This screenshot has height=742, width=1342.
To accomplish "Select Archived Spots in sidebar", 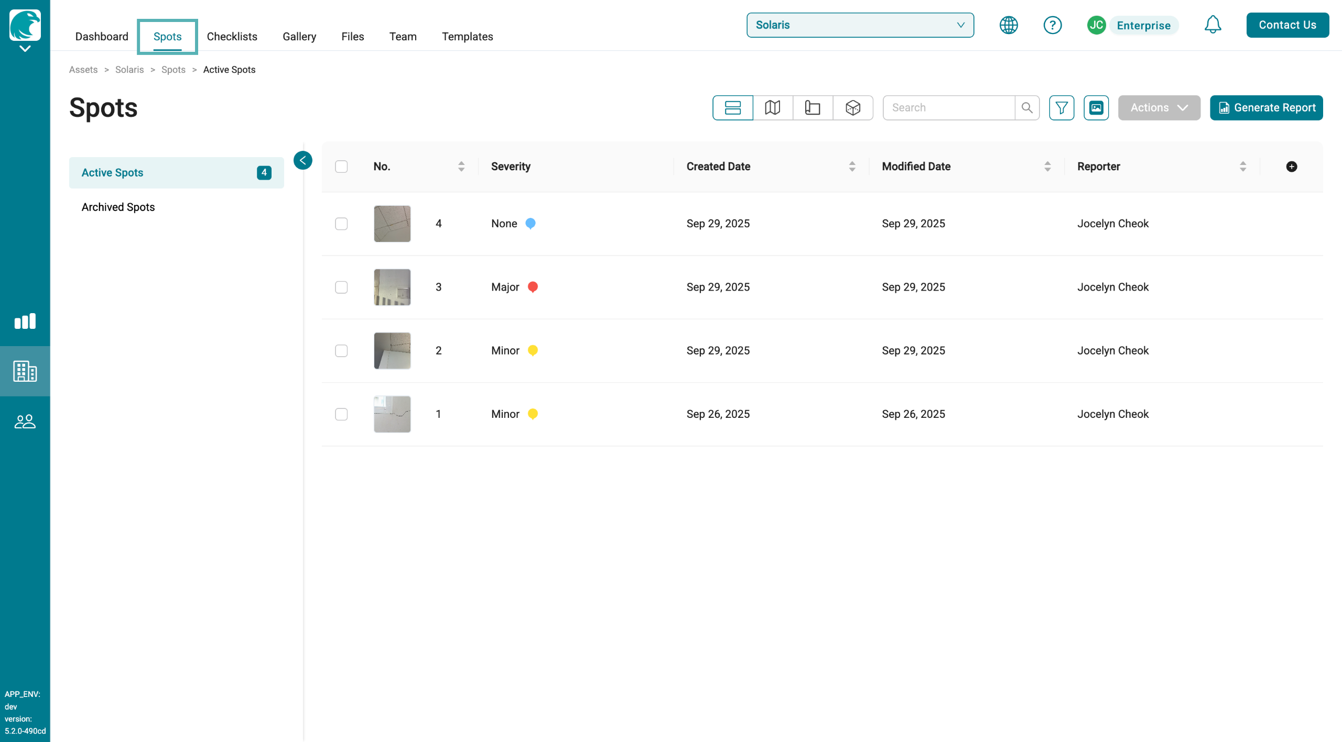I will pos(118,207).
